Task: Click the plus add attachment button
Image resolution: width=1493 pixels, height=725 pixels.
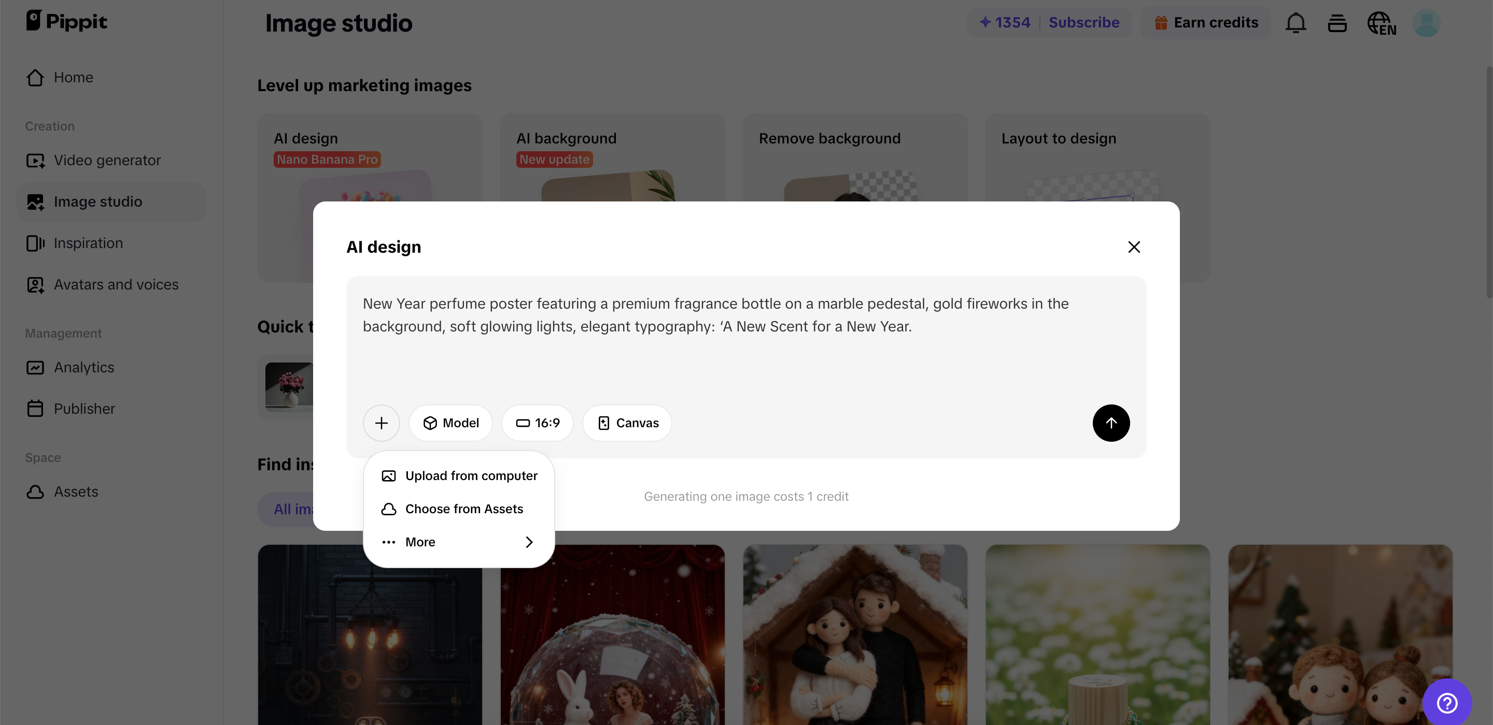Action: [x=382, y=423]
